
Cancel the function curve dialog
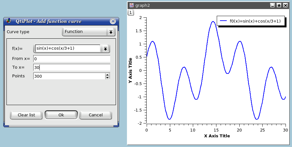[96, 115]
